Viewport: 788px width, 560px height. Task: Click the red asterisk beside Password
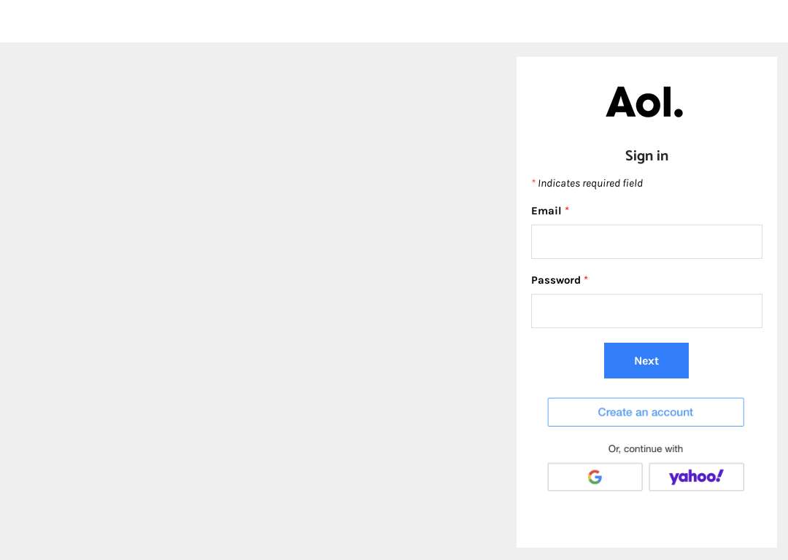(x=586, y=279)
